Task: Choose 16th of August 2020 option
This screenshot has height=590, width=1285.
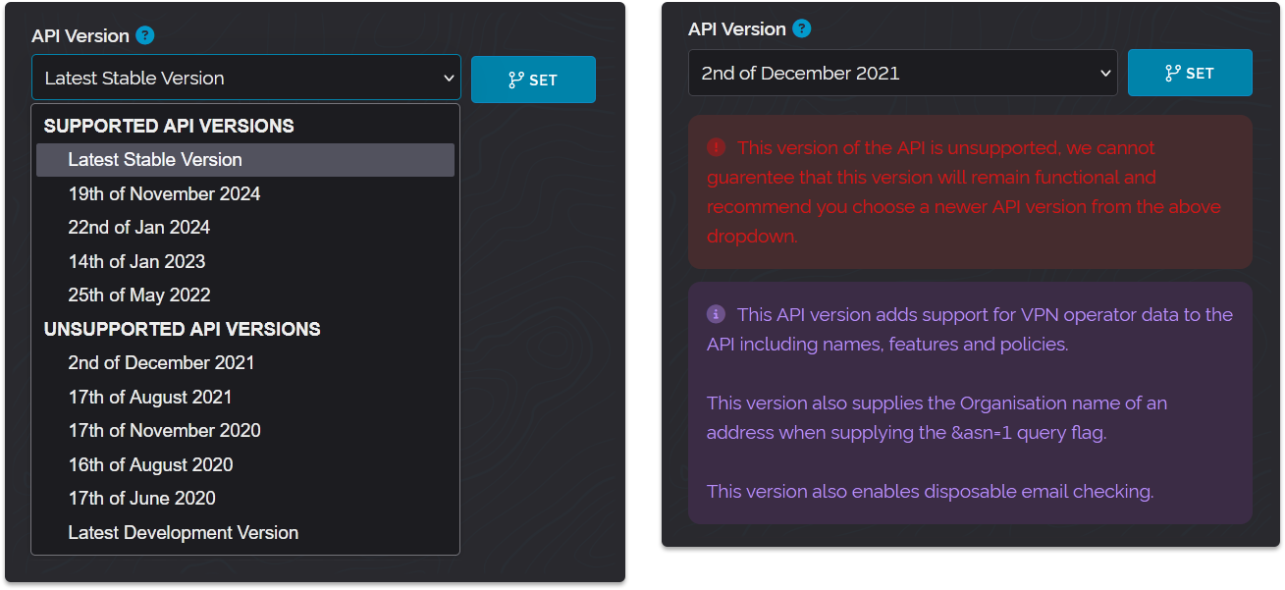Action: click(150, 465)
